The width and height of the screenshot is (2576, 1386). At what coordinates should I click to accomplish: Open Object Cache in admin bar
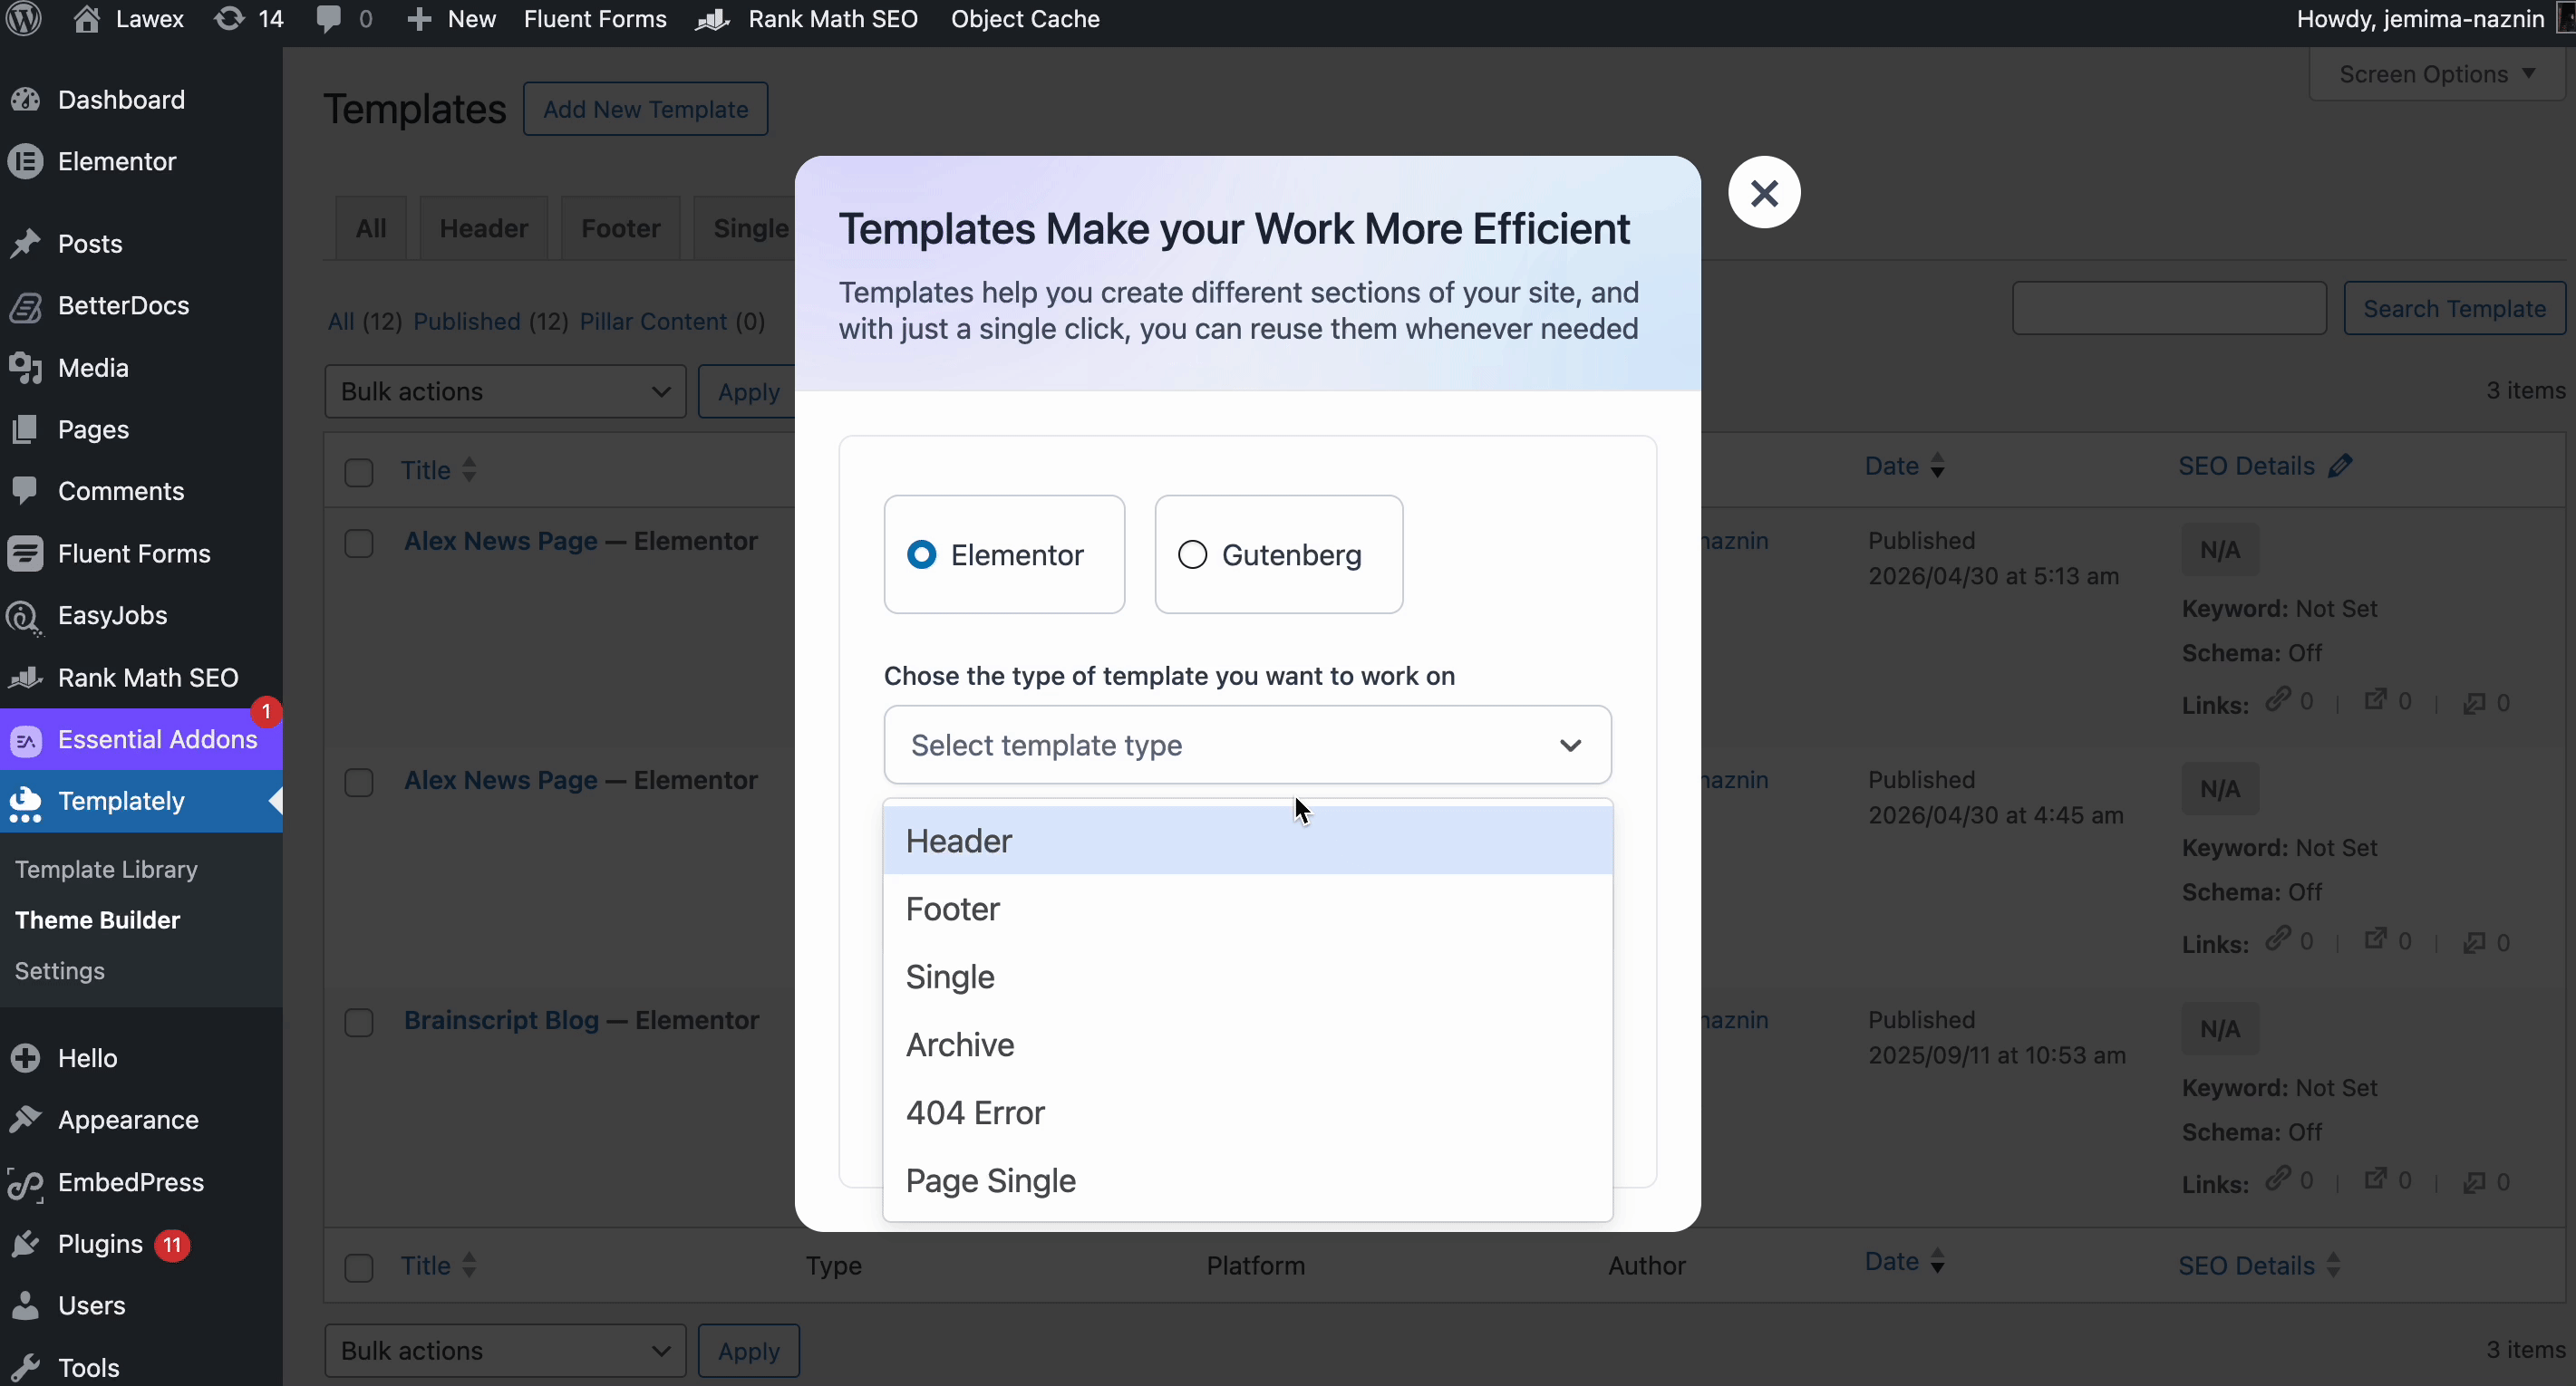[x=1025, y=19]
